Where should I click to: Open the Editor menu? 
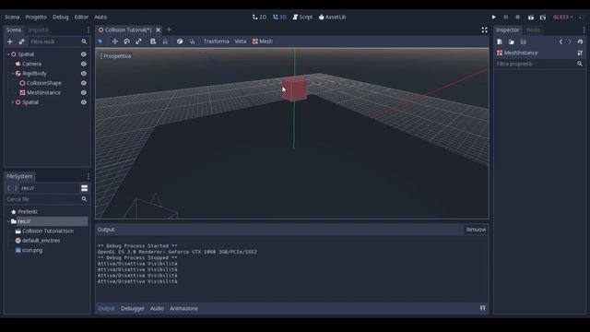81,17
